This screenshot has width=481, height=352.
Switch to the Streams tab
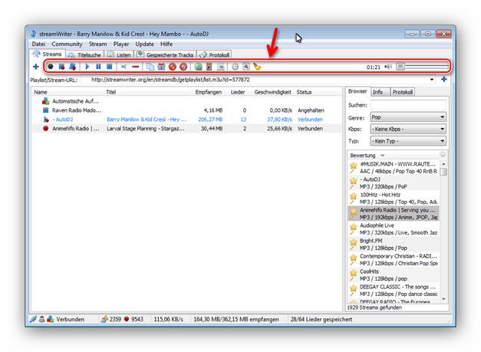click(x=48, y=54)
